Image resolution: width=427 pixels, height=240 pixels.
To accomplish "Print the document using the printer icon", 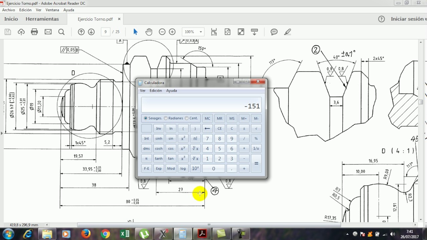I will 34,32.
